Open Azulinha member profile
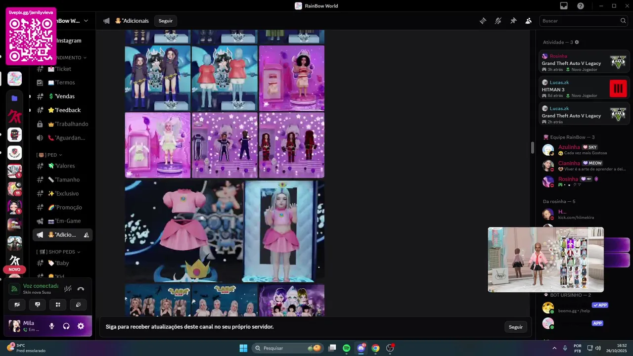The height and width of the screenshot is (356, 633). (584, 150)
